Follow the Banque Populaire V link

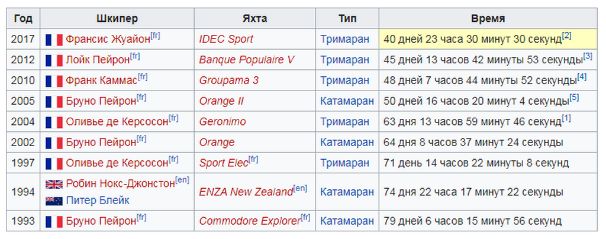pos(247,60)
